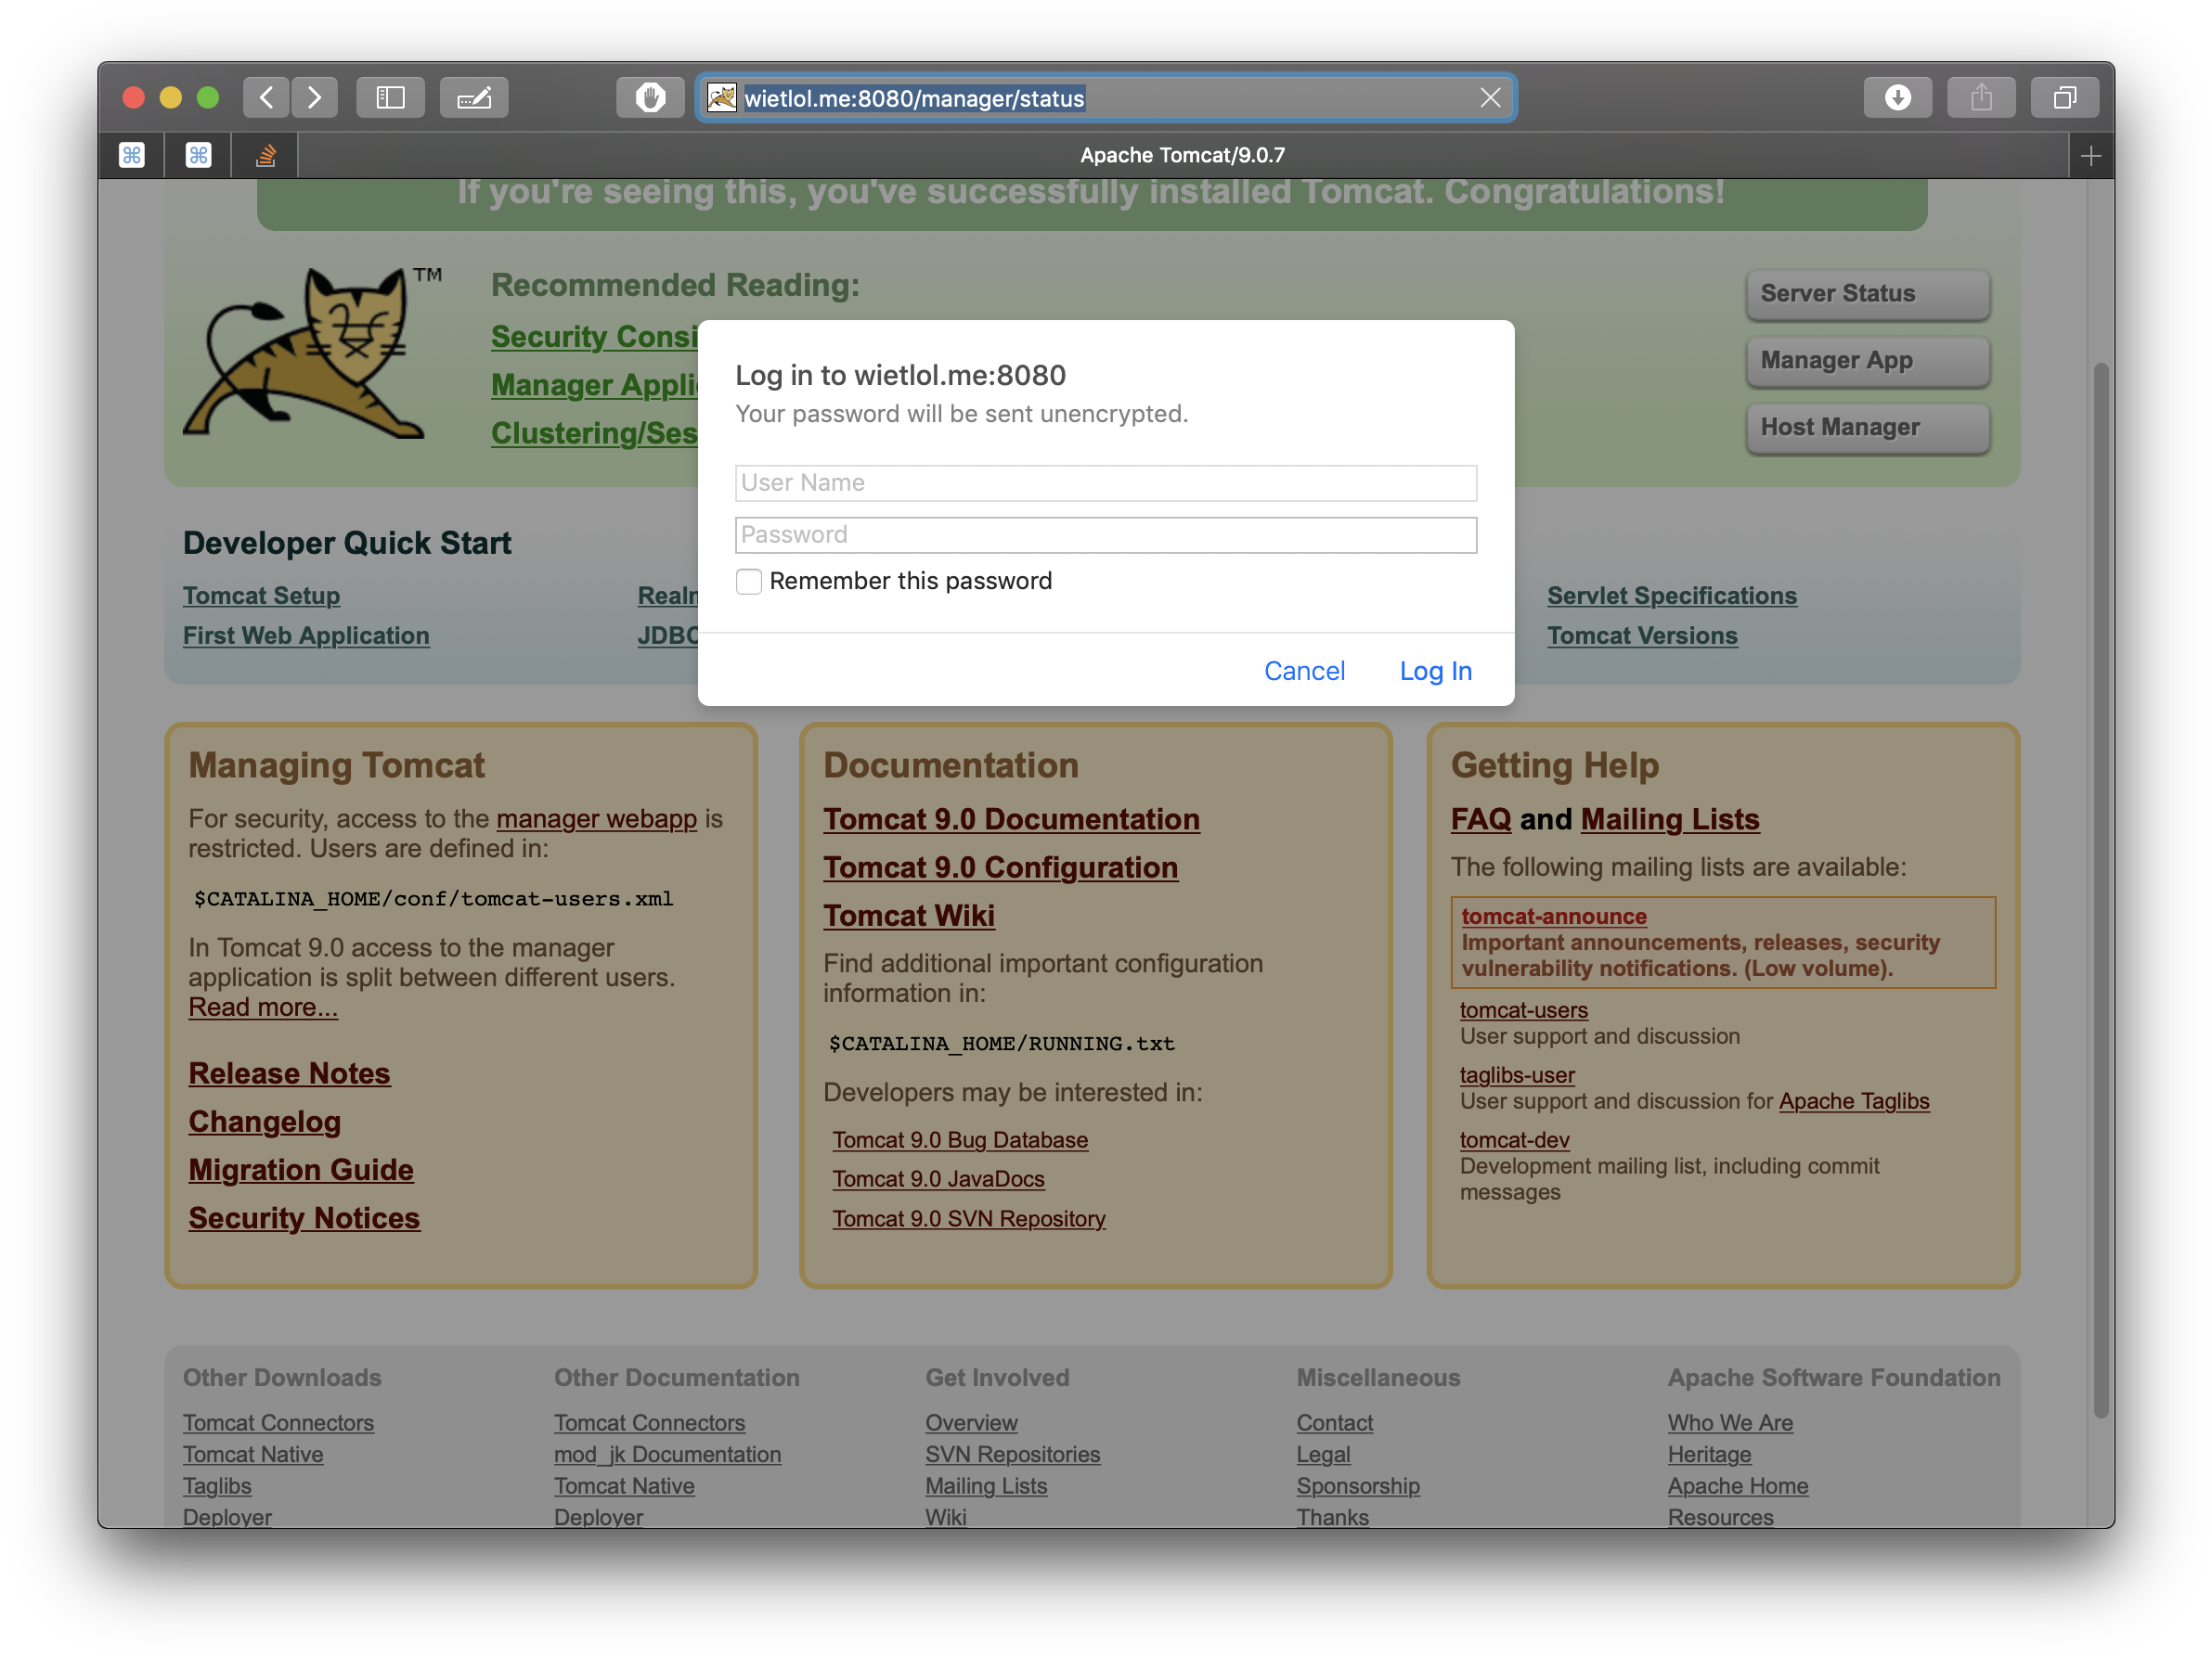Click Log In button

click(1435, 671)
